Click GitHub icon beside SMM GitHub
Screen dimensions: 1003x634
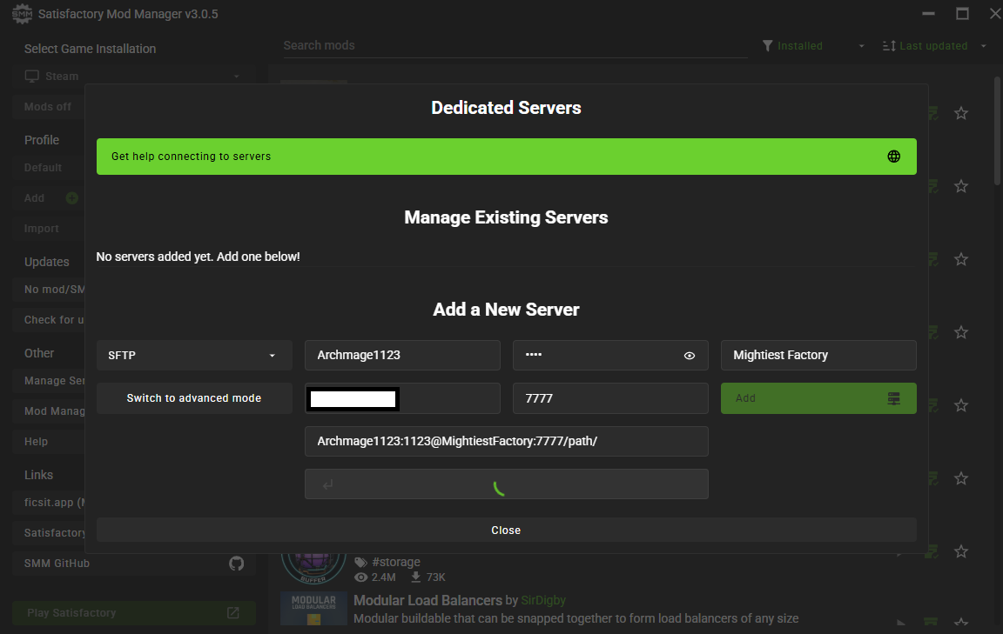tap(237, 563)
